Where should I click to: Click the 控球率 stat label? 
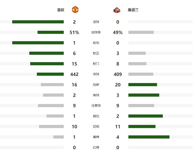tap(96, 33)
